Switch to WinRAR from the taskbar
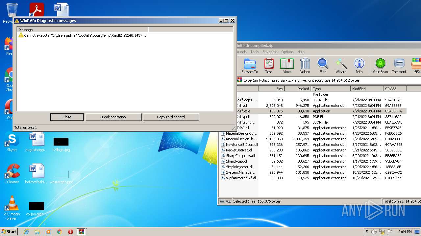421x236 pixels. pos(81,232)
